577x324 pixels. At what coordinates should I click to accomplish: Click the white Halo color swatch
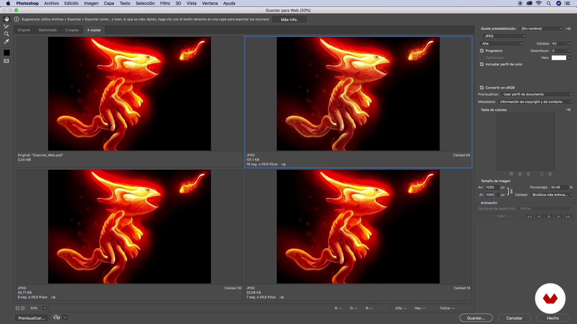tap(559, 58)
